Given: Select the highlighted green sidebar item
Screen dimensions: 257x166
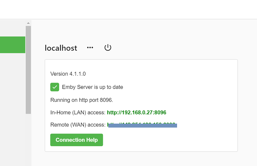Looking at the screenshot, I should coord(13,45).
